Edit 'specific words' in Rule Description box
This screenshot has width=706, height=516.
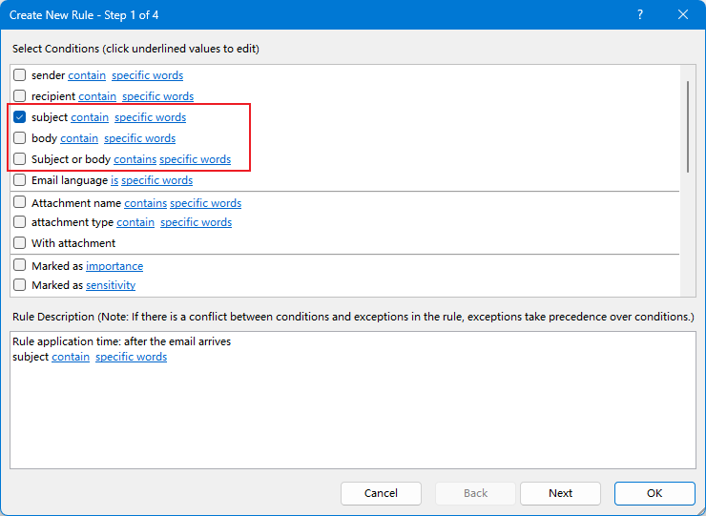132,357
